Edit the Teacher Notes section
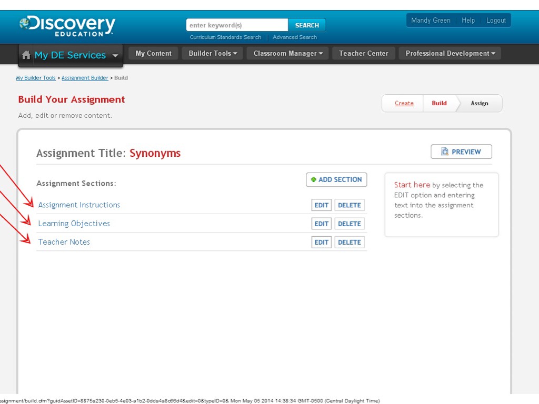Screen dimensions: 539x404 [321, 242]
